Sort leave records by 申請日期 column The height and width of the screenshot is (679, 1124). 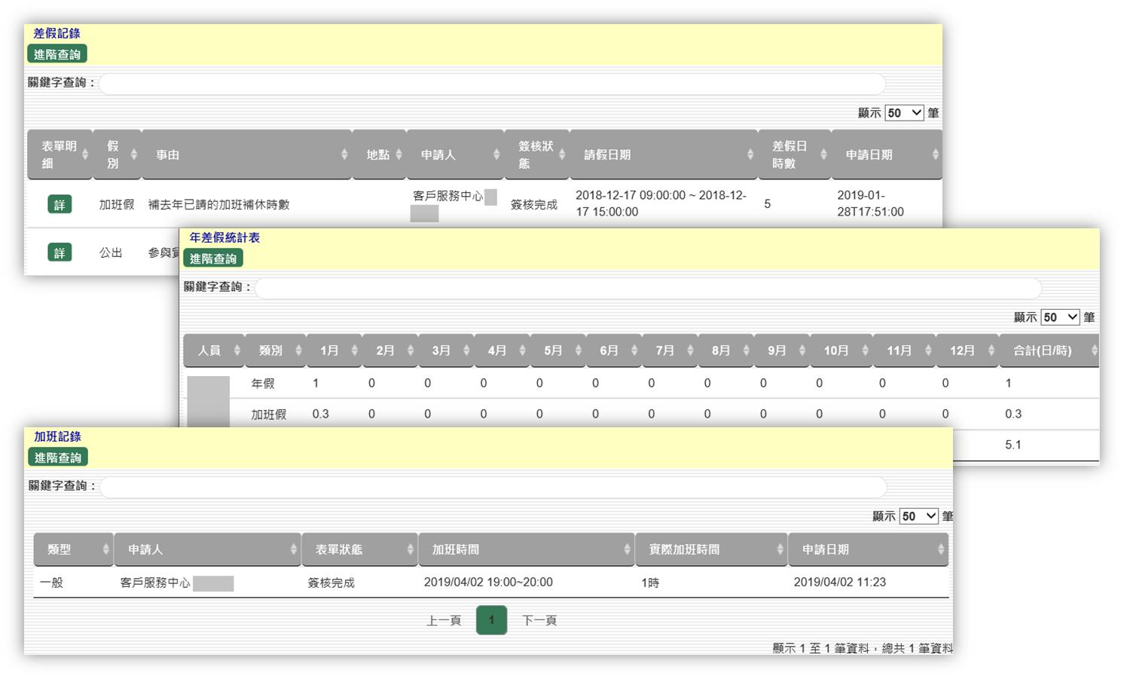pos(887,154)
